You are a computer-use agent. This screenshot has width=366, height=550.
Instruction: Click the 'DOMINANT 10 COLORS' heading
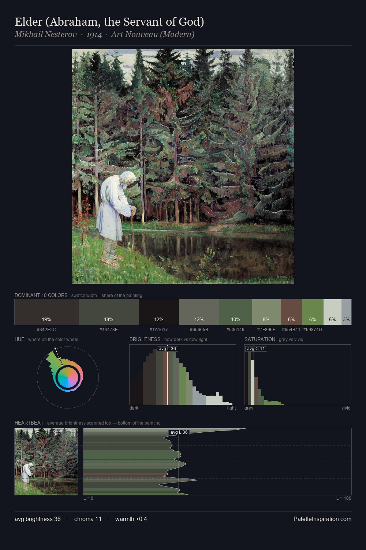[x=41, y=295]
